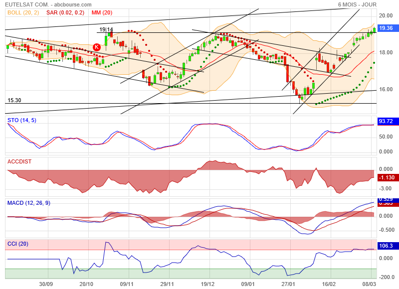Click the '-200.0' CCI axis label
Image resolution: width=399 pixels, height=289 pixels.
[387, 277]
